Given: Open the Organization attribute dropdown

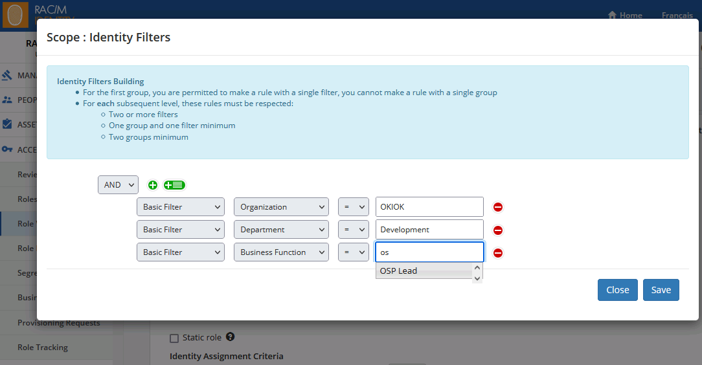Looking at the screenshot, I should click(281, 207).
